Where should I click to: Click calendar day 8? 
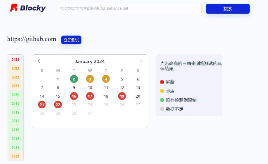(x=58, y=88)
